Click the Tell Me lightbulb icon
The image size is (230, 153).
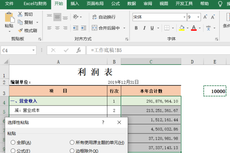tap(220, 4)
